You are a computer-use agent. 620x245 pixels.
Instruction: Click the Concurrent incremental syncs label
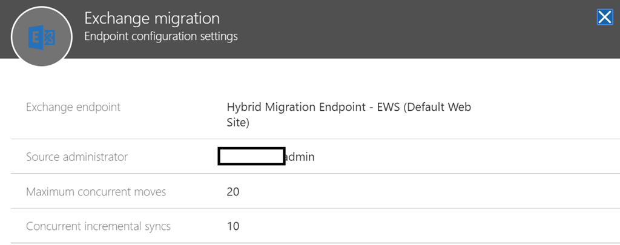tap(99, 226)
